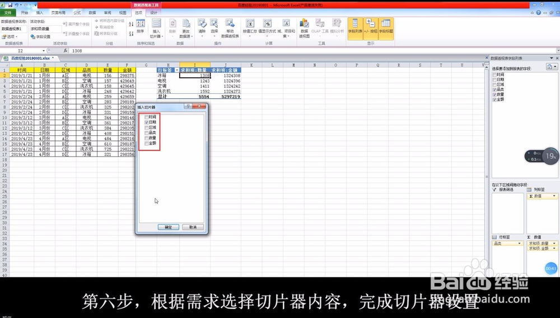Screen dimensions: 560x318
Task: Click the field list layout view icon
Action: click(552, 67)
